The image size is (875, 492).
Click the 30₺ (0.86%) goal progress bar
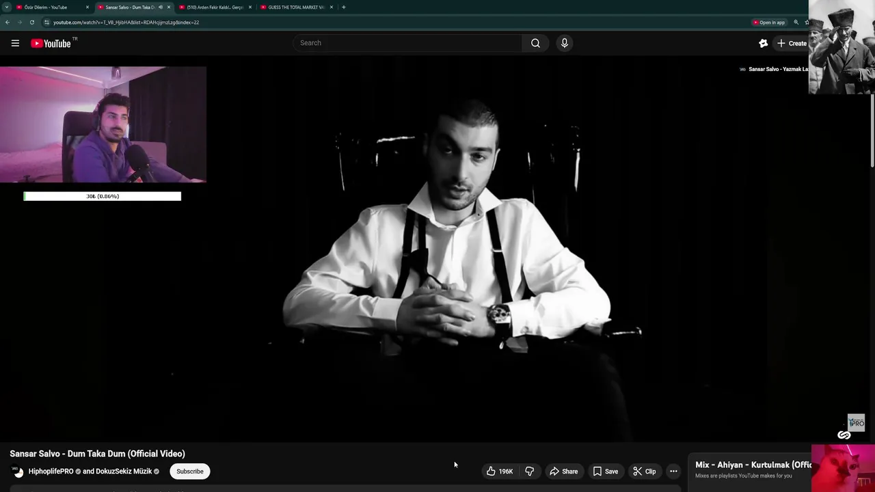pyautogui.click(x=103, y=196)
